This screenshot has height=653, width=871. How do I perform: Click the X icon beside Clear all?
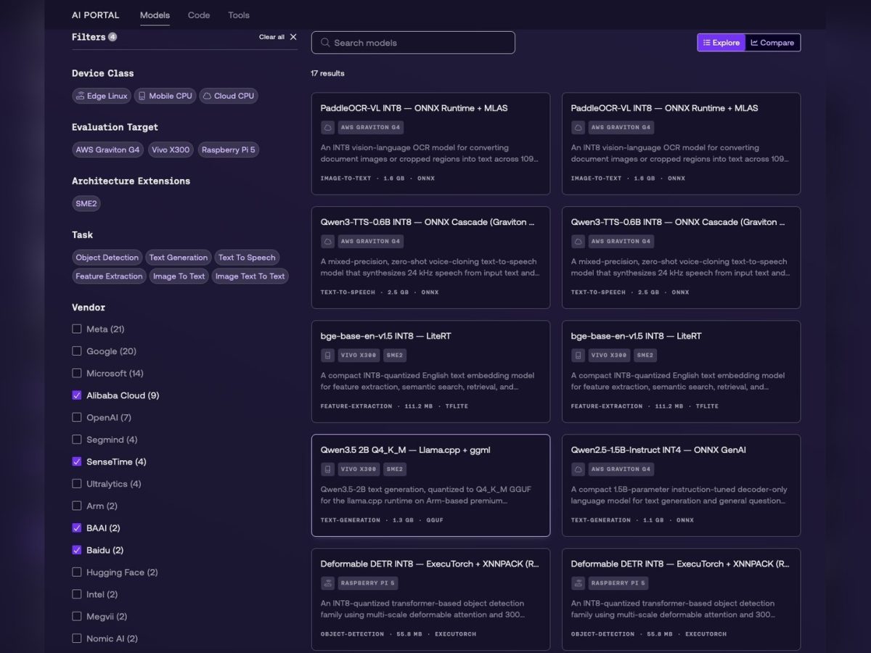293,37
